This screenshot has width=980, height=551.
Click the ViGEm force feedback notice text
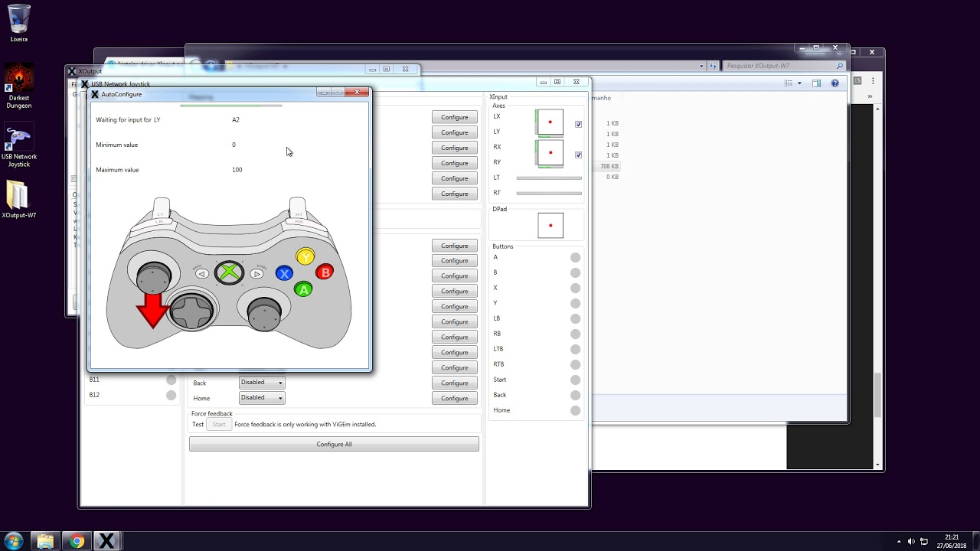pyautogui.click(x=305, y=424)
